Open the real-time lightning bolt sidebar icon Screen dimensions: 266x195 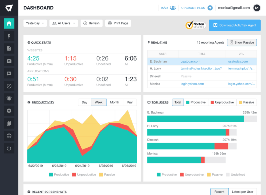[x=9, y=36]
